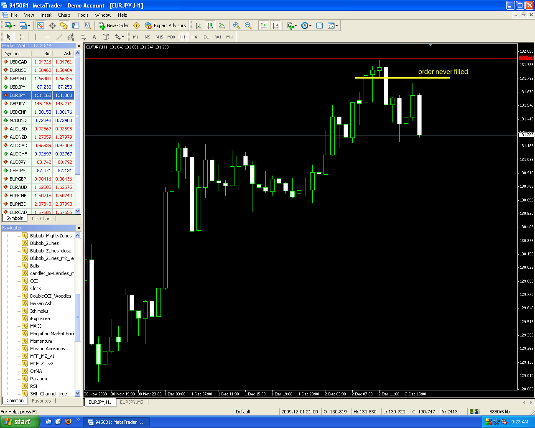
Task: Open the Terminal window icon
Action: pyautogui.click(x=76, y=25)
